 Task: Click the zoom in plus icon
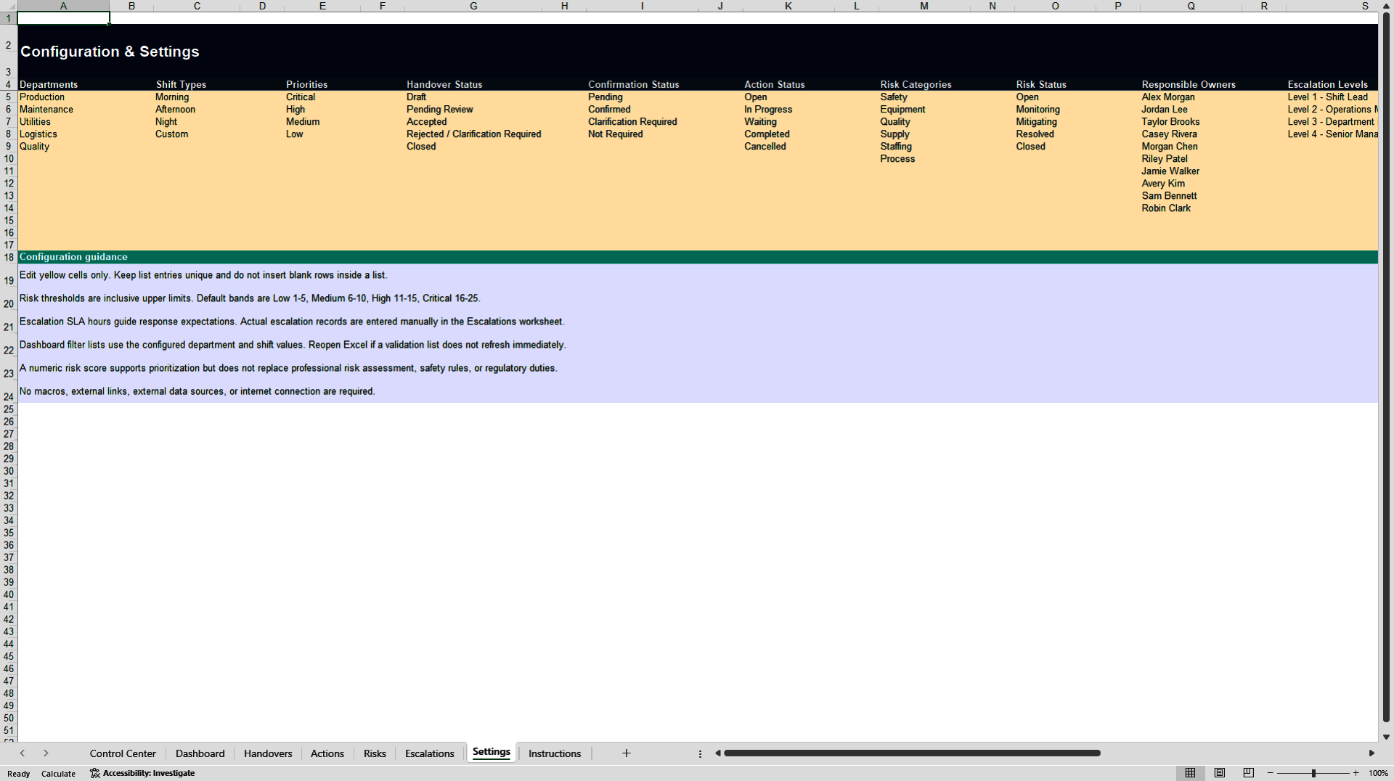(x=1356, y=773)
